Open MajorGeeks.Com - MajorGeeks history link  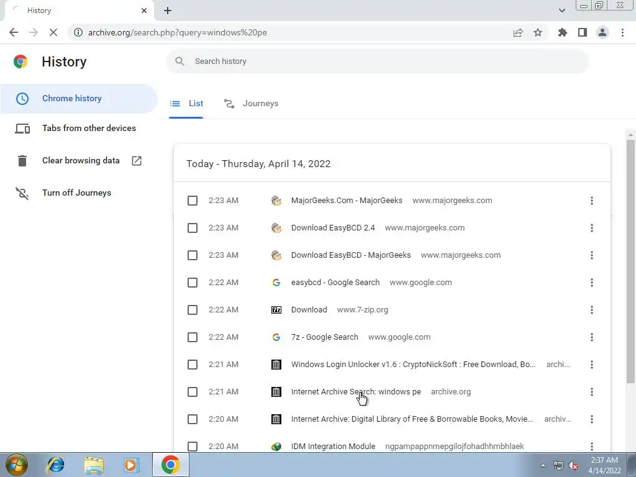pos(347,201)
